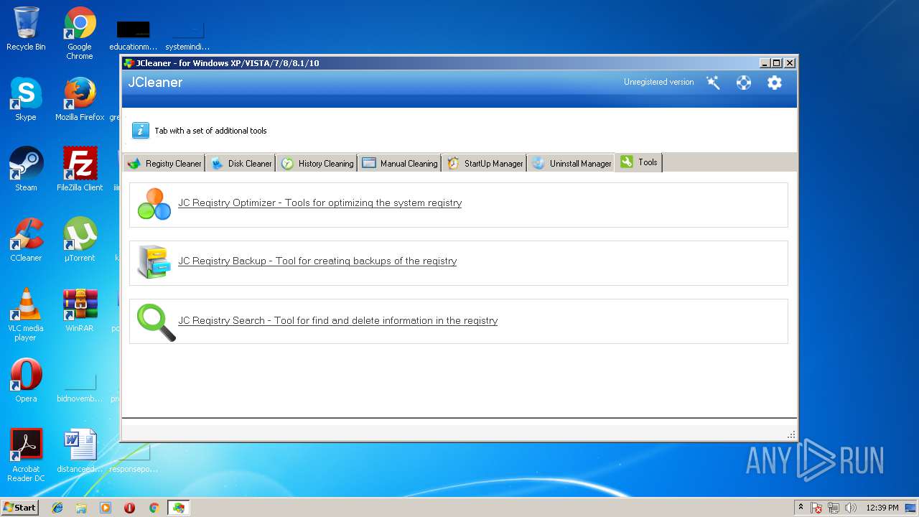Open the Manual Cleaning tab
The width and height of the screenshot is (919, 517).
[x=400, y=163]
